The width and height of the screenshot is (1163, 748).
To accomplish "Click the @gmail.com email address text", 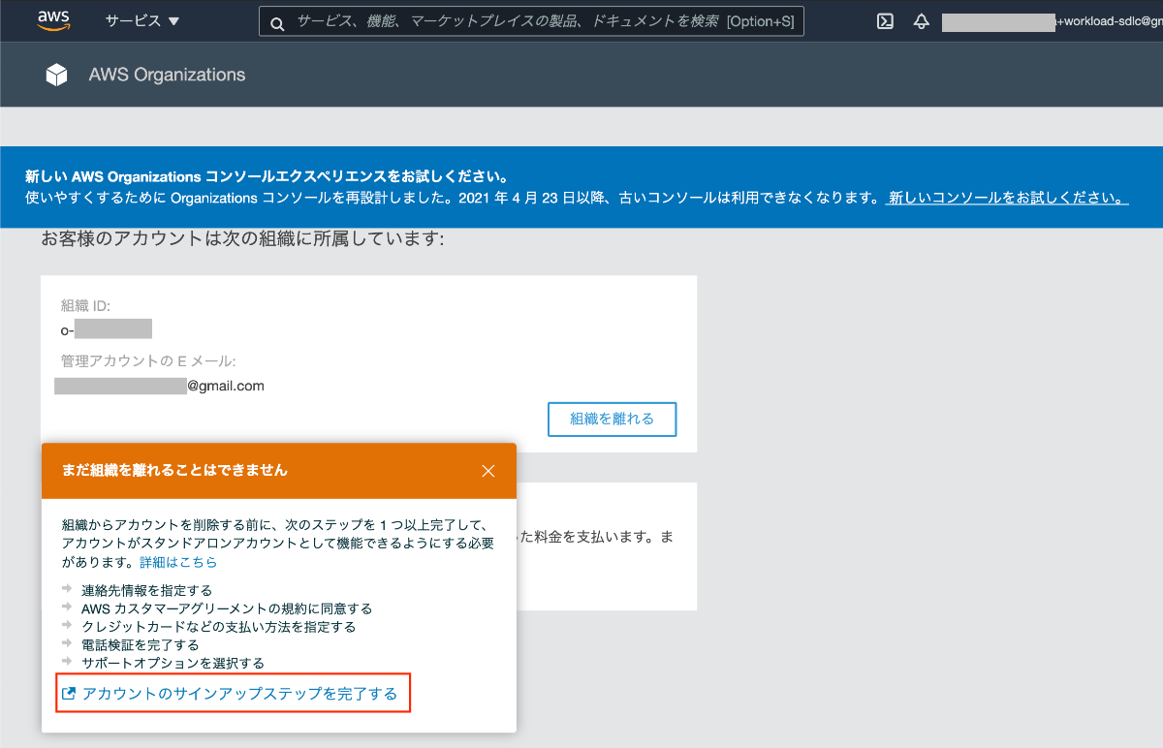I will coord(226,386).
